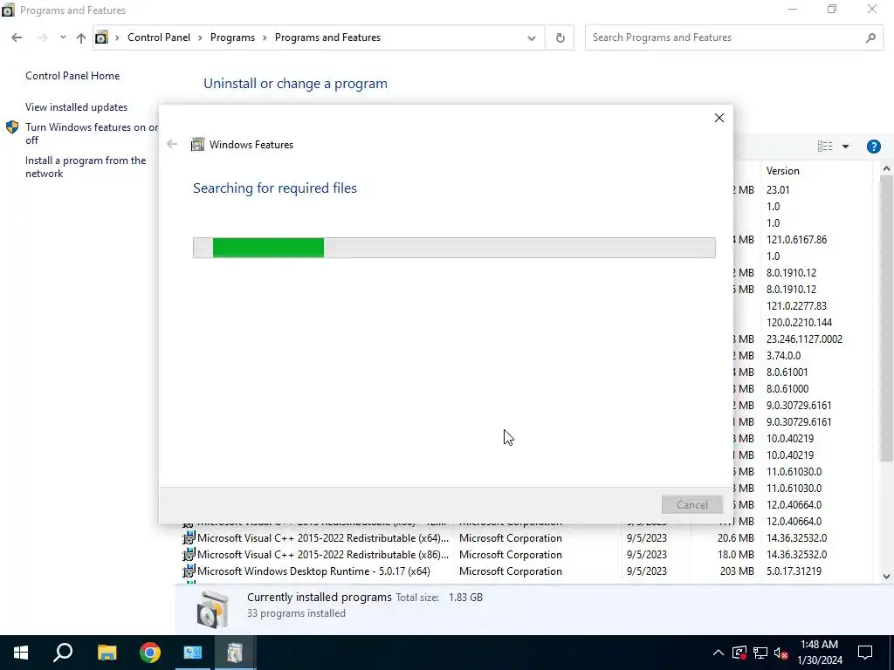Click the 203 MB size cell

click(737, 571)
